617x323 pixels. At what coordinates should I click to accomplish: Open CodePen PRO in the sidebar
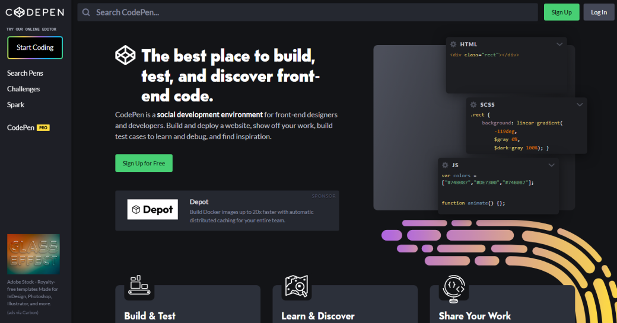(x=28, y=127)
